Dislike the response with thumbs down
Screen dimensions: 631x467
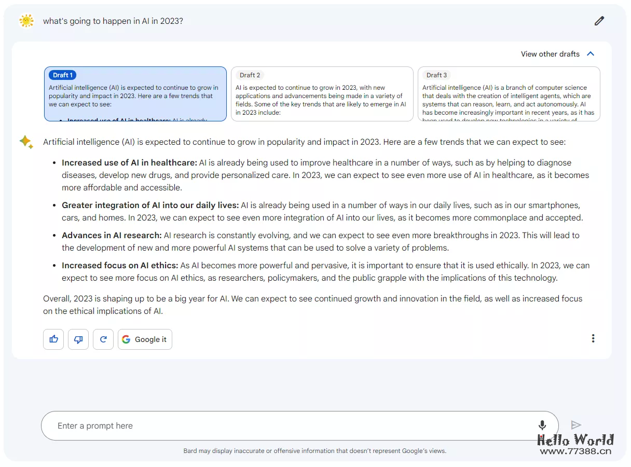(x=78, y=339)
